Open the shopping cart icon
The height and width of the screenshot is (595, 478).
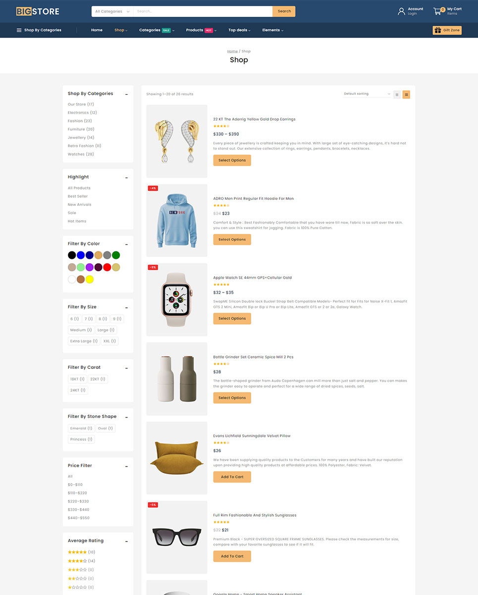coord(437,11)
